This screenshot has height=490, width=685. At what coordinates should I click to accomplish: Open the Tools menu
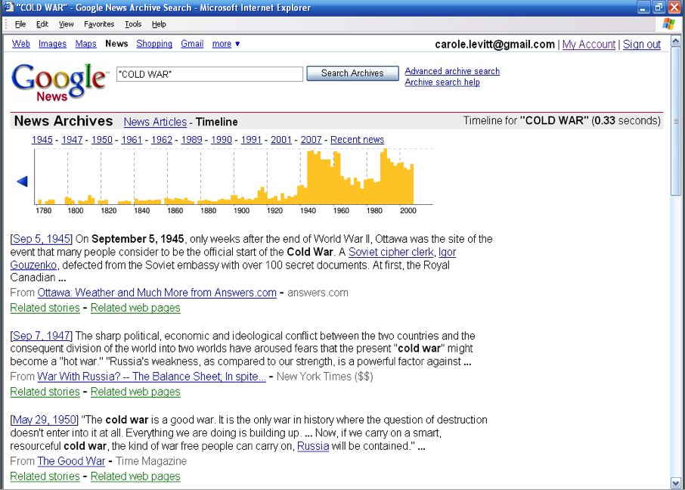133,24
